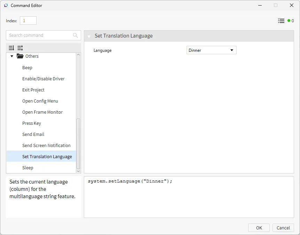
Task: Open the Language dropdown showing Dinner
Action: (211, 50)
